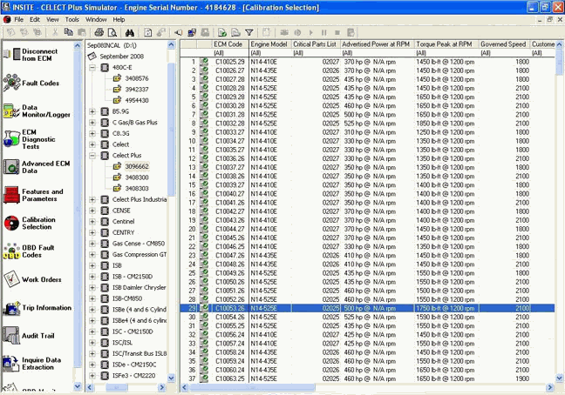Open the (All) filter under Engine Model
The height and width of the screenshot is (395, 565).
click(269, 53)
